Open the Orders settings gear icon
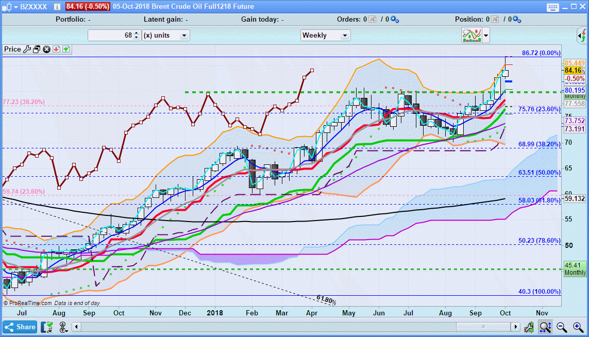The image size is (589, 337). 394,19
